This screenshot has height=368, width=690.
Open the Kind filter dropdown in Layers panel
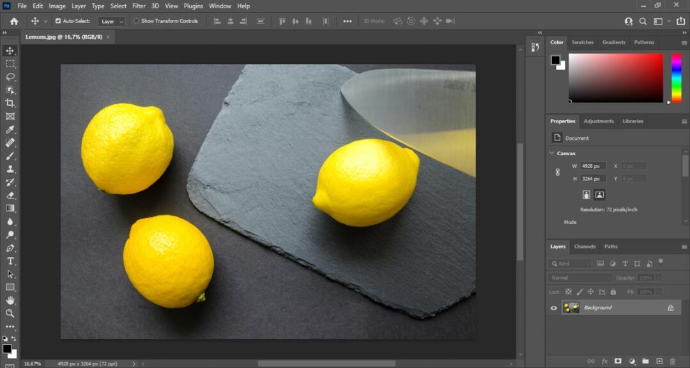pos(571,263)
